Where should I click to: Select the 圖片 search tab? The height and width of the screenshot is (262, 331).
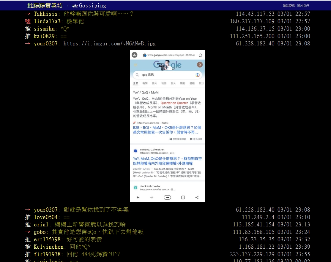[x=154, y=83]
